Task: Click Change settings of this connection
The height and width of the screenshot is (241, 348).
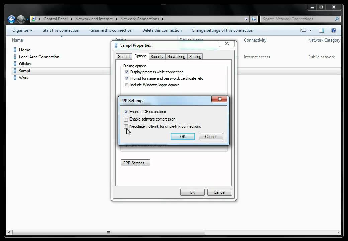Action: point(223,30)
